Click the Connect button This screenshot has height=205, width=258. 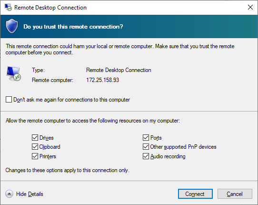(x=195, y=194)
